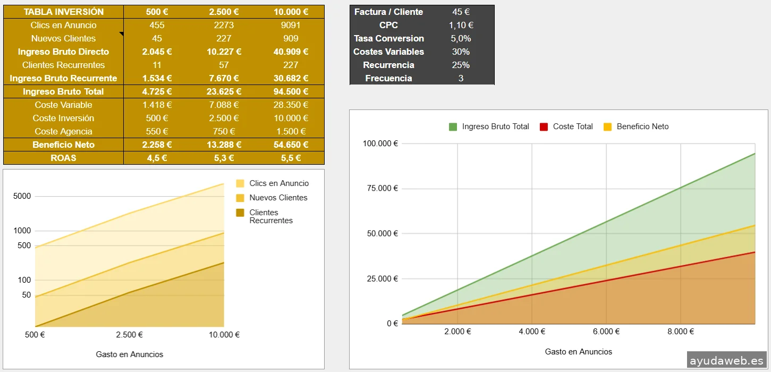Select the Clientes Recurrentes legend swatch
Image resolution: width=771 pixels, height=372 pixels.
tap(240, 213)
